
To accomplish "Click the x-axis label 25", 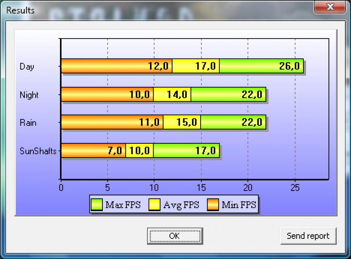I will pyautogui.click(x=295, y=188).
